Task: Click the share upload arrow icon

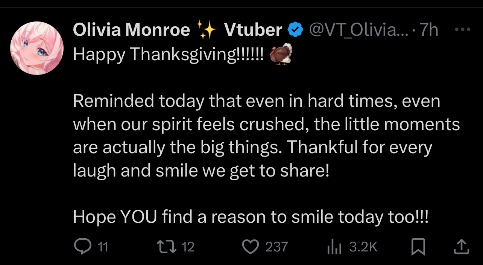Action: pyautogui.click(x=461, y=247)
